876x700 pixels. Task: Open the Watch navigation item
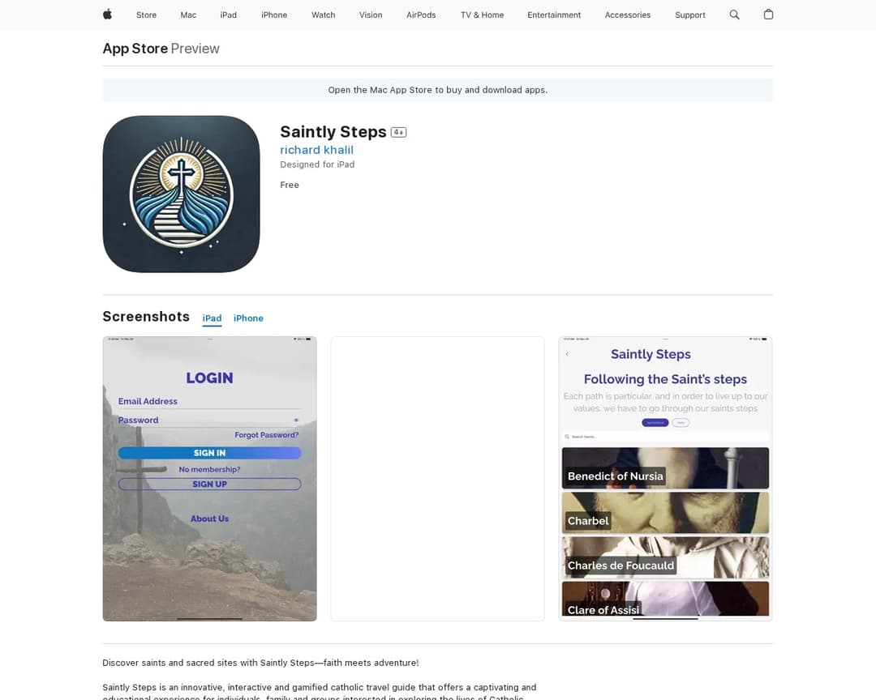click(324, 15)
